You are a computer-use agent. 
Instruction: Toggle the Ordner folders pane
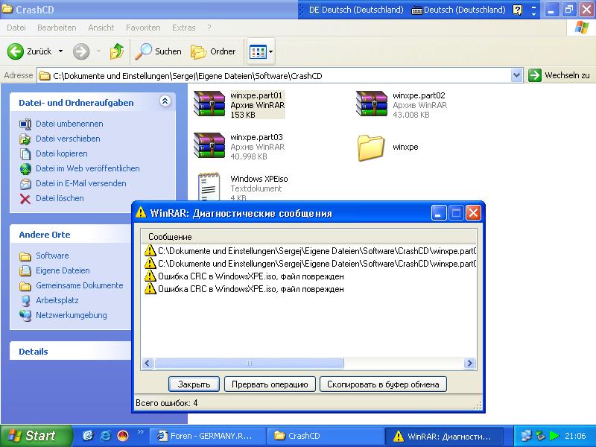tap(213, 51)
